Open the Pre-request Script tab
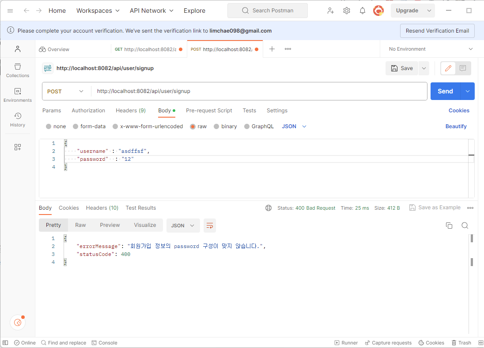The image size is (484, 348). pos(209,111)
